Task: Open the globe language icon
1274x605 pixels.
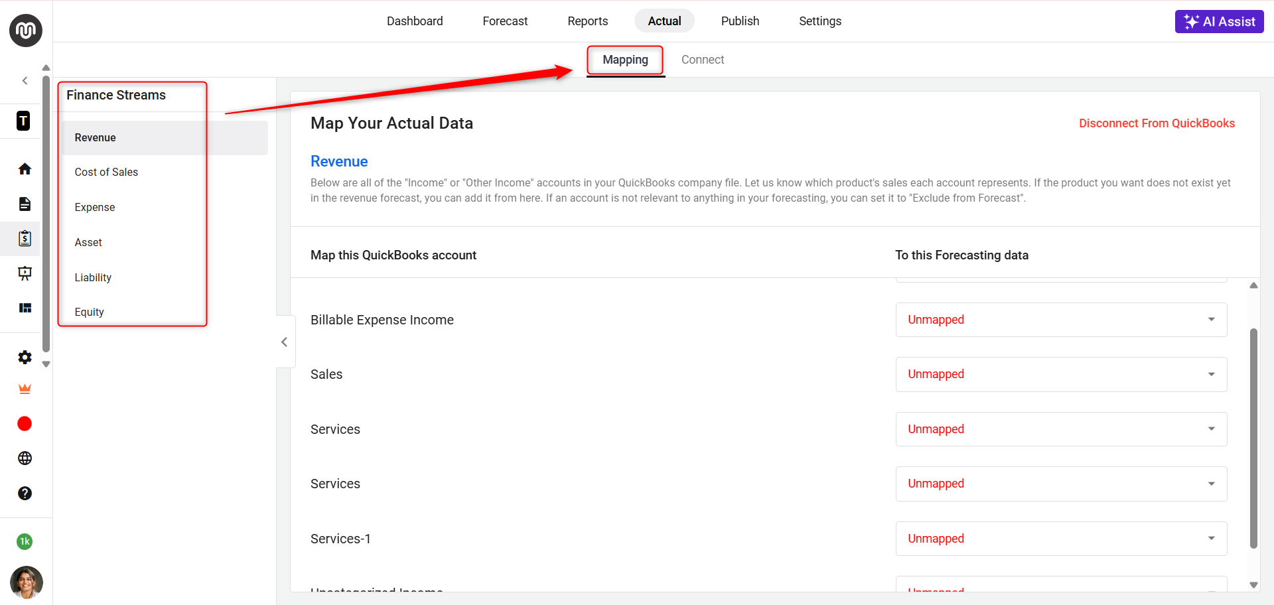Action: click(25, 458)
